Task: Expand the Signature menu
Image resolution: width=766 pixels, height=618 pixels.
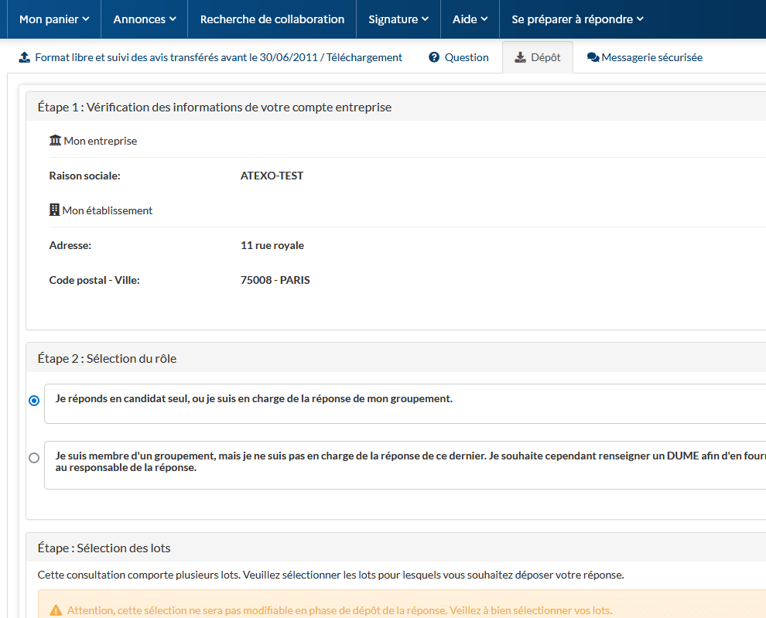Action: click(398, 19)
